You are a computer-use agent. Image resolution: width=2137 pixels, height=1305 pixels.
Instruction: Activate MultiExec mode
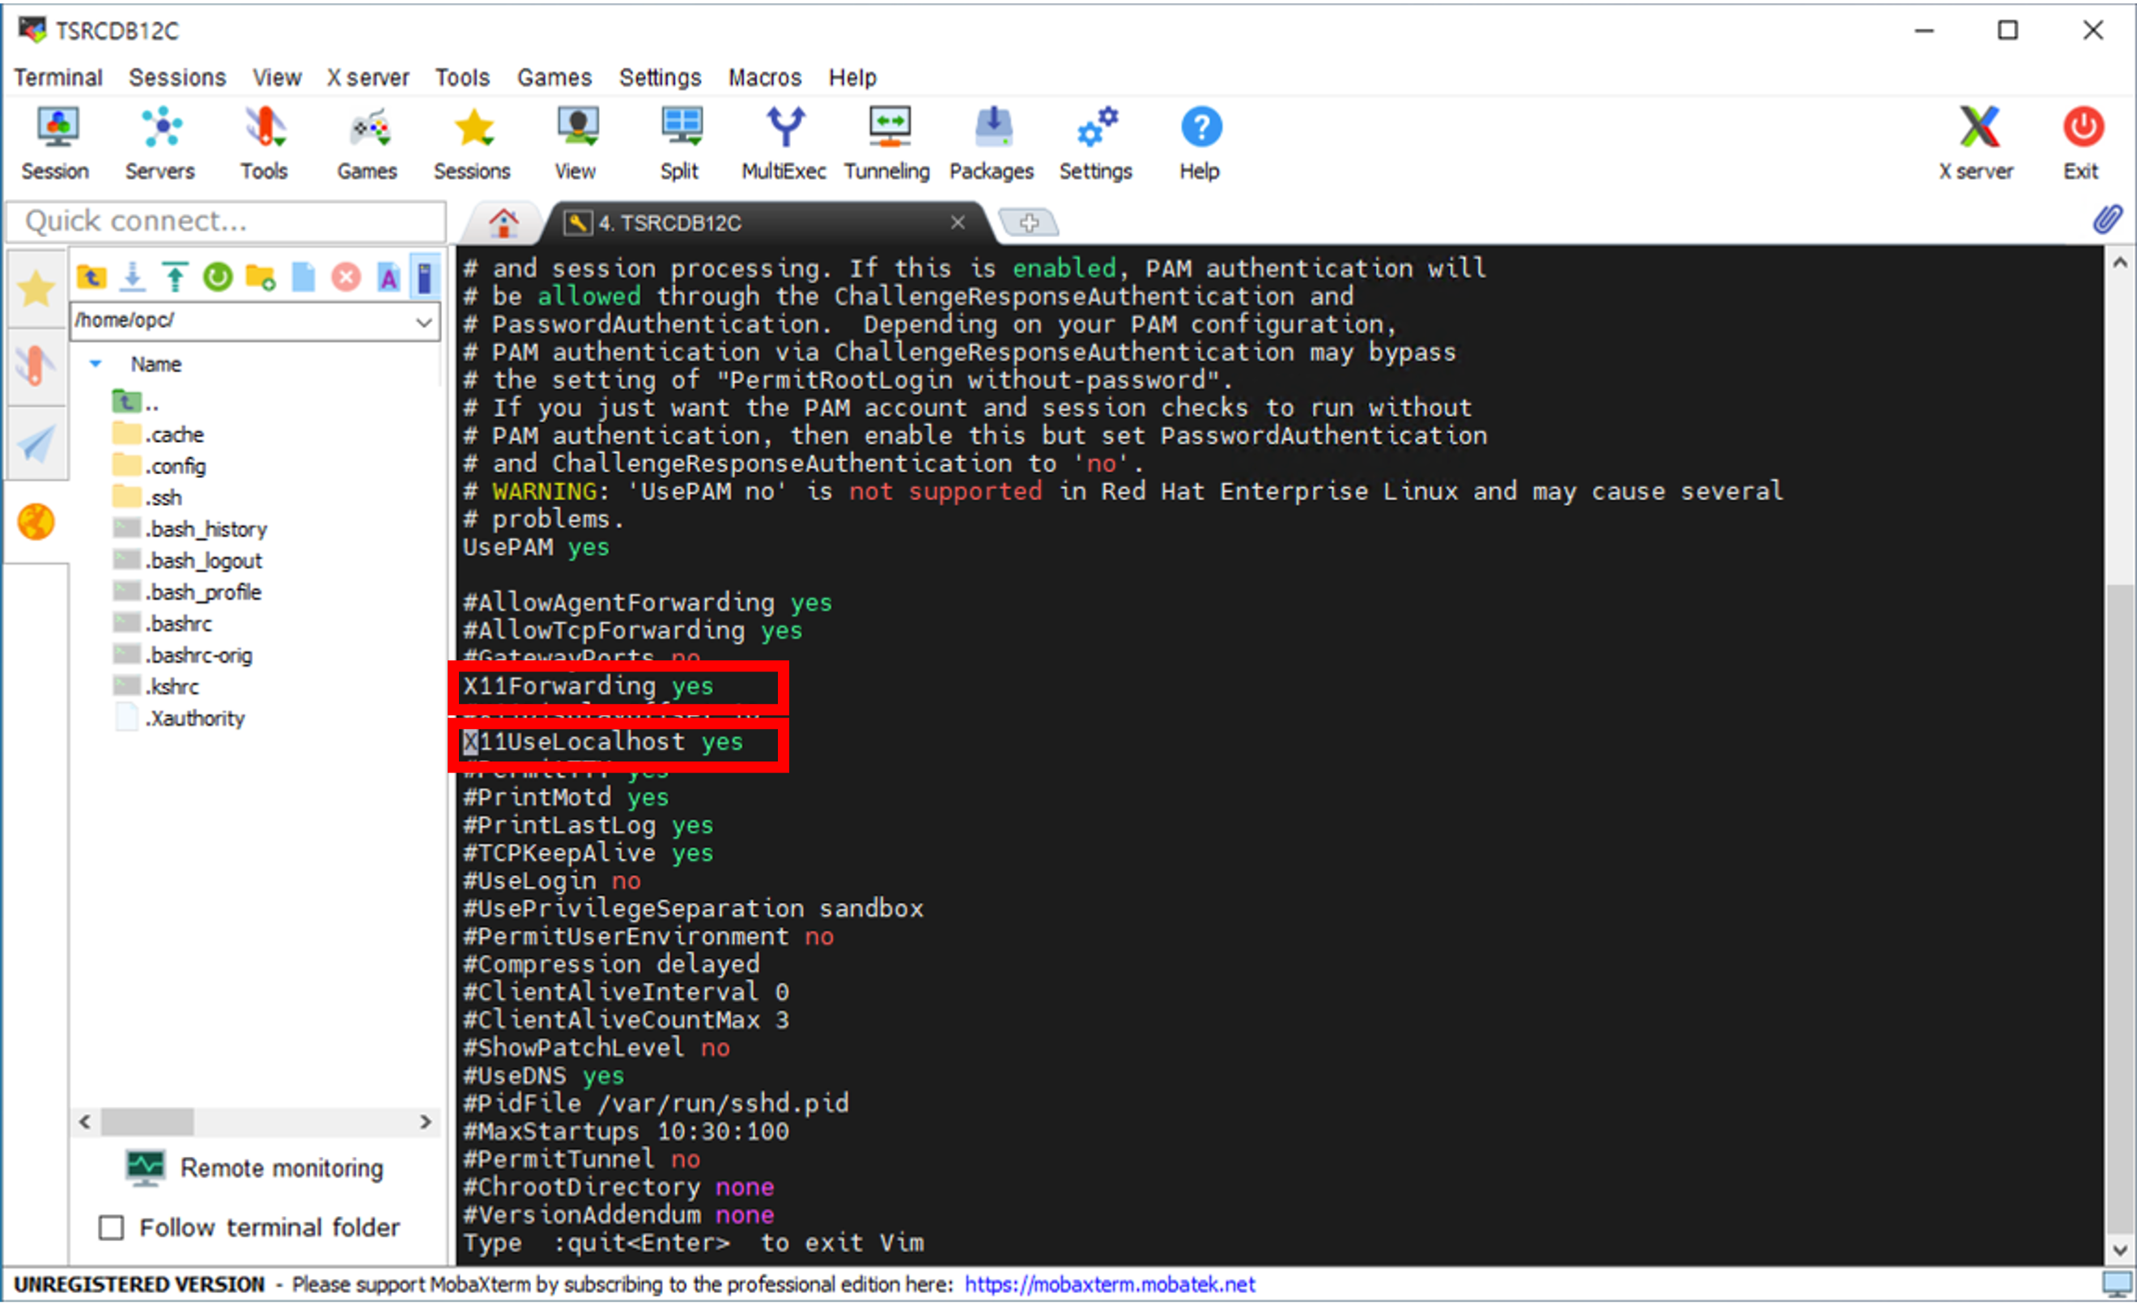[784, 143]
